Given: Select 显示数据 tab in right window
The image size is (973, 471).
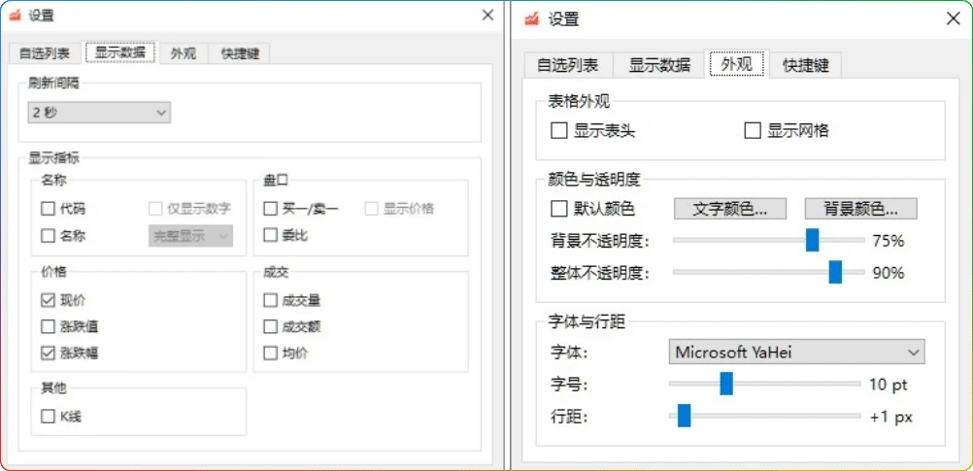Looking at the screenshot, I should coord(659,65).
